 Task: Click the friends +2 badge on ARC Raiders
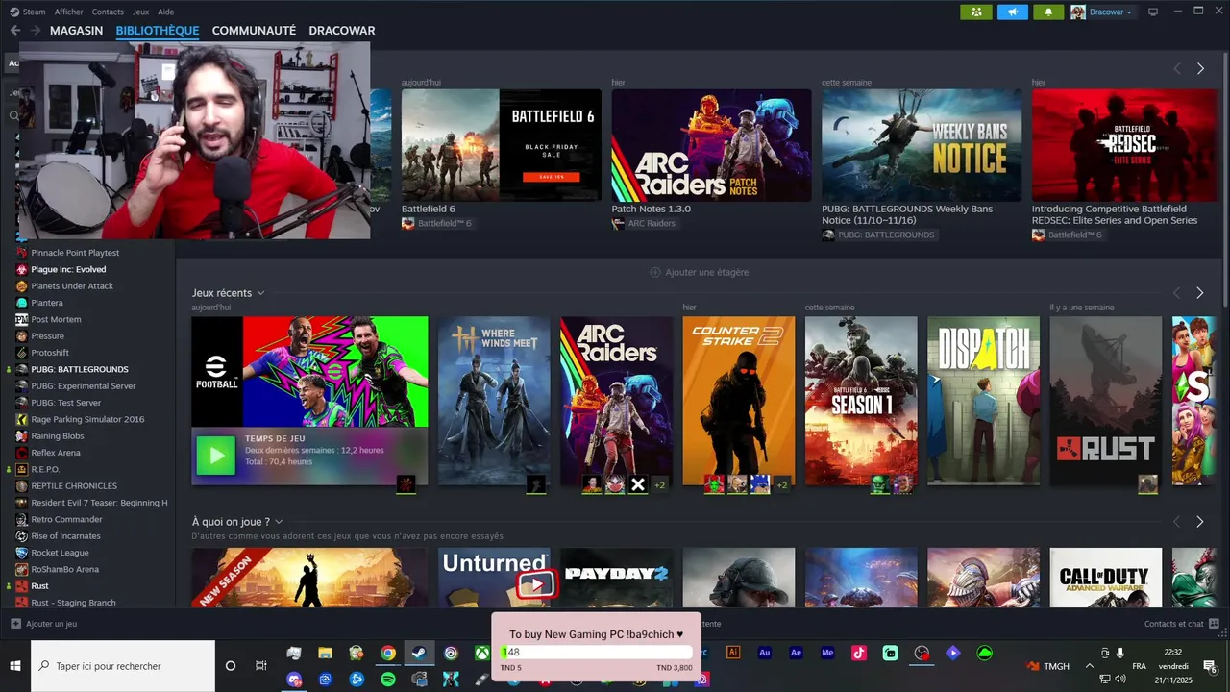[660, 485]
